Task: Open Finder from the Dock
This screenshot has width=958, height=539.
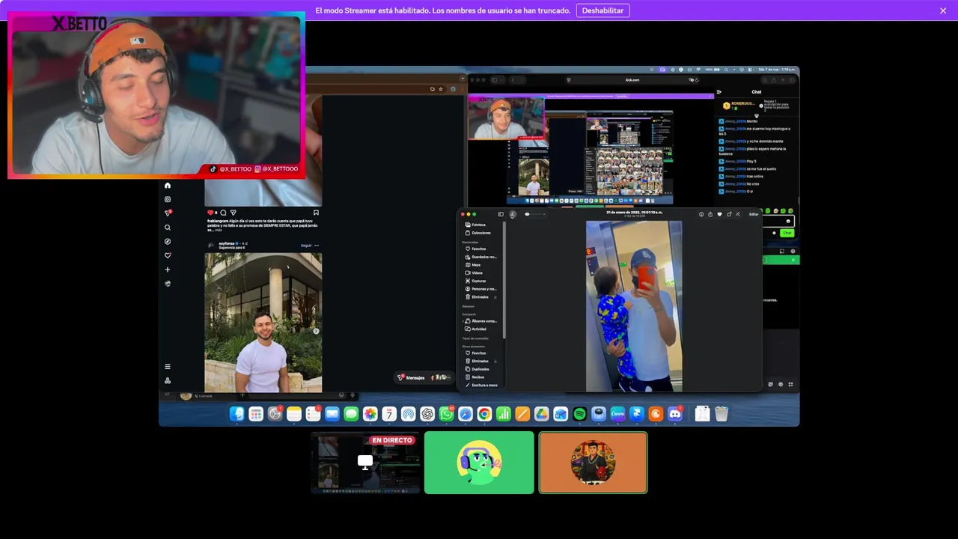Action: [237, 414]
